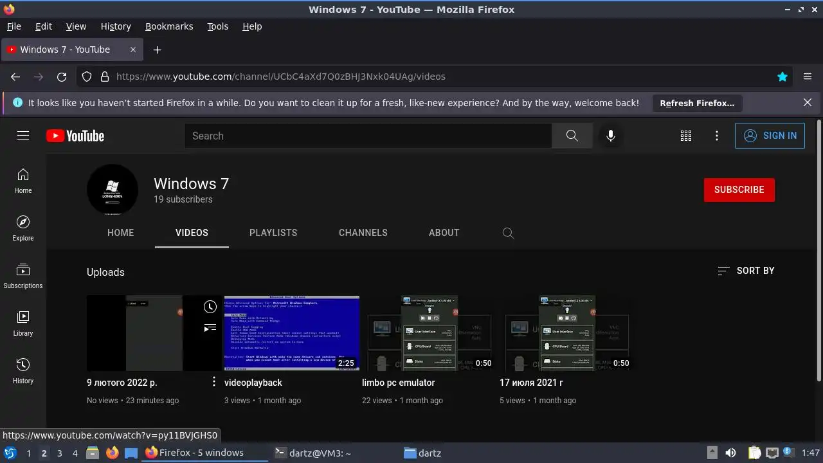Switch to the ABOUT tab
Screen dimensions: 823x463
point(444,233)
